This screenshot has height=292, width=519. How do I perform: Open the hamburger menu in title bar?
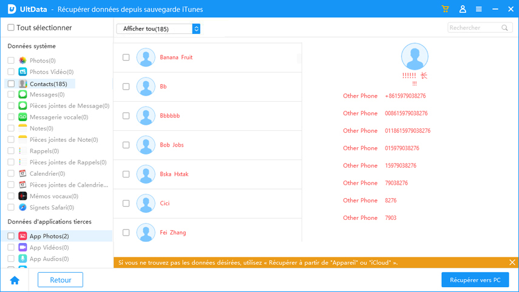(478, 9)
